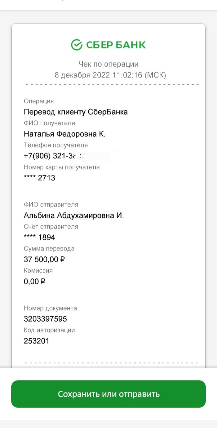This screenshot has width=217, height=428.
Task: Click the authorization code 253201
Action: (x=36, y=341)
